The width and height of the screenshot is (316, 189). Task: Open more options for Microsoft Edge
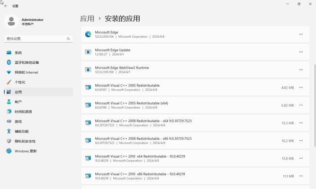(x=301, y=34)
